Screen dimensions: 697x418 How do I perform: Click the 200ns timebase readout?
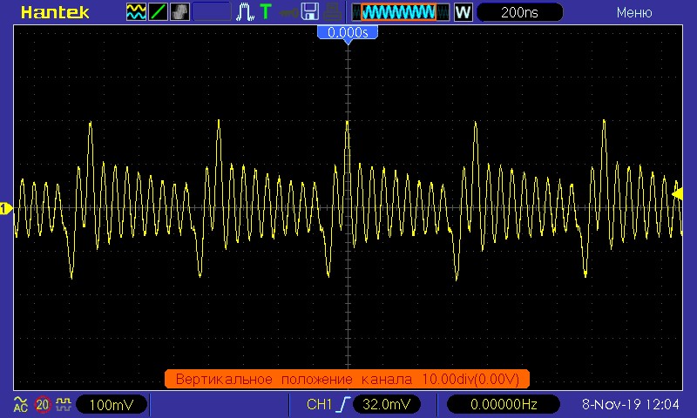click(x=519, y=12)
